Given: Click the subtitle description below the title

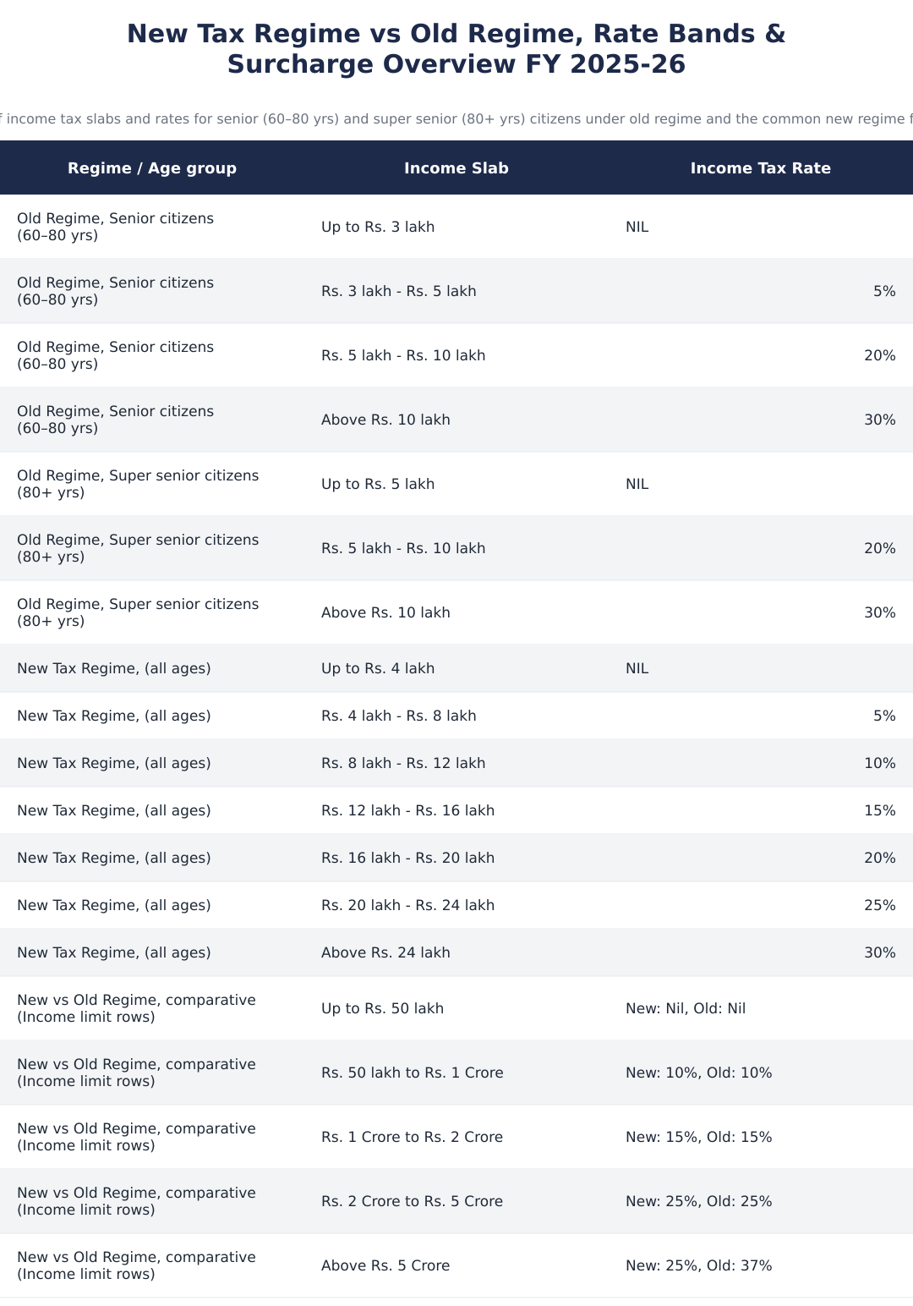Looking at the screenshot, I should pos(456,119).
